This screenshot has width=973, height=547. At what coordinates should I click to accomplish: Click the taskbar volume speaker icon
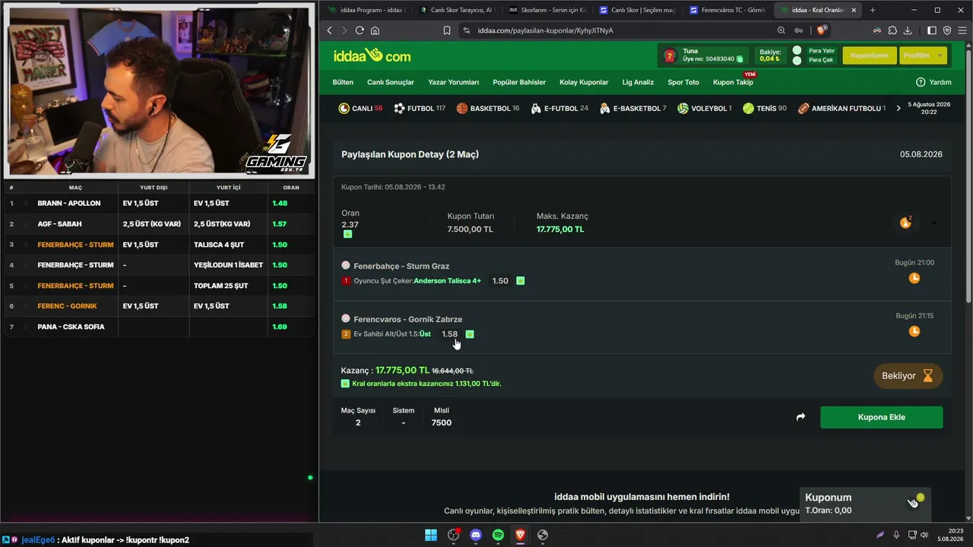tap(924, 535)
